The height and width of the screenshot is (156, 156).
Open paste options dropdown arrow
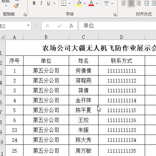(6, 6)
